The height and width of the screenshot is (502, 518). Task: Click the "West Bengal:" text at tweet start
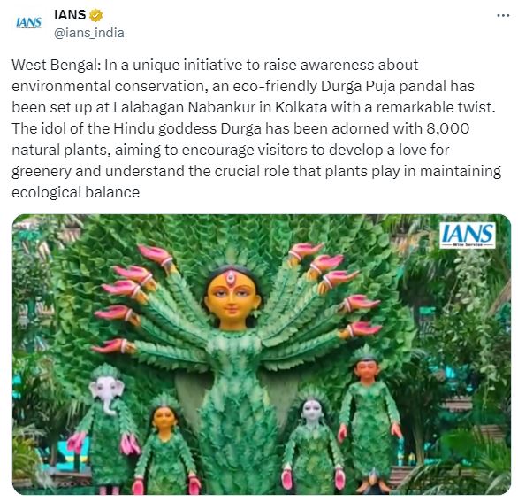click(x=56, y=65)
